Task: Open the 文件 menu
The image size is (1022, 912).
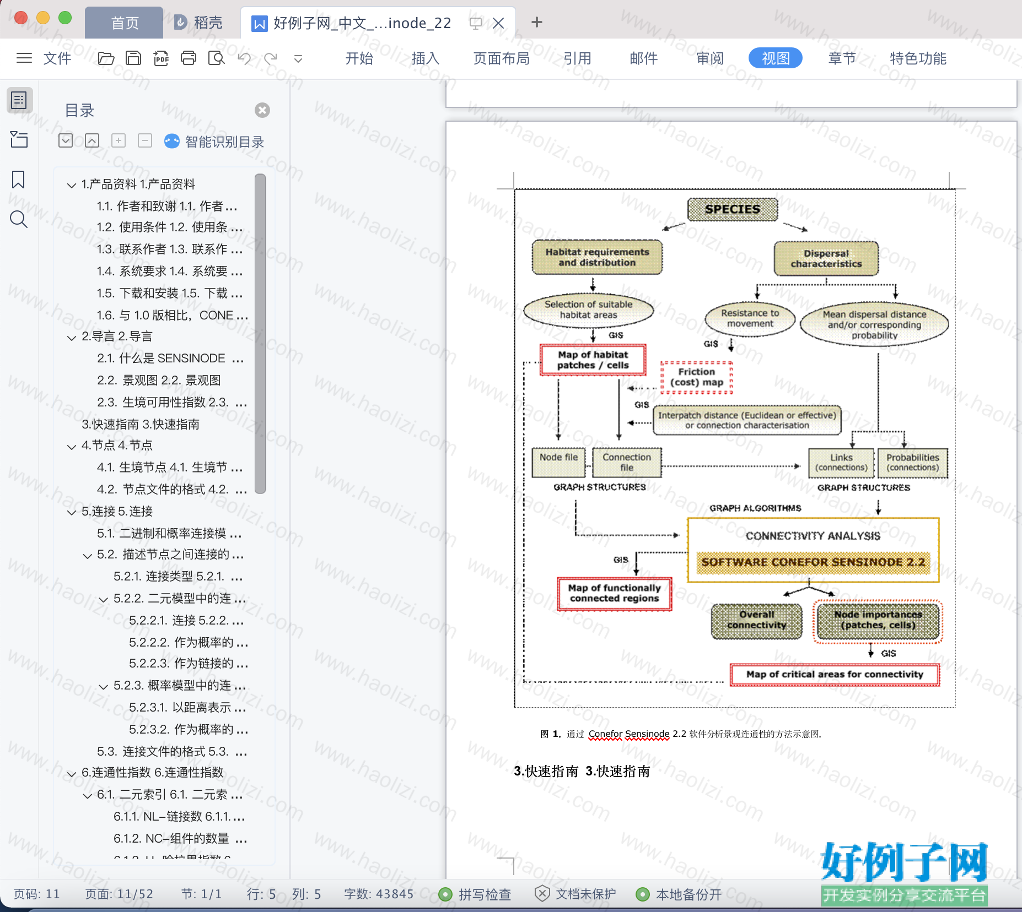Action: click(57, 58)
